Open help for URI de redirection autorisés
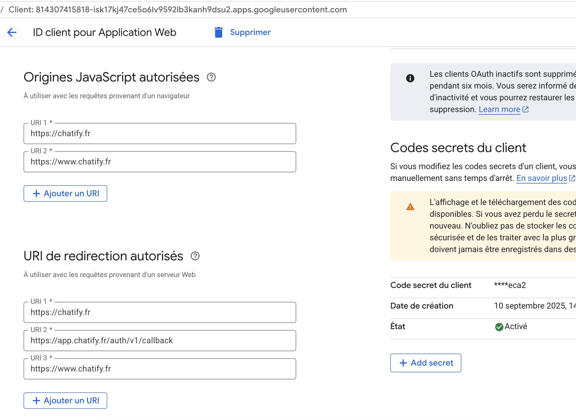 tap(195, 256)
